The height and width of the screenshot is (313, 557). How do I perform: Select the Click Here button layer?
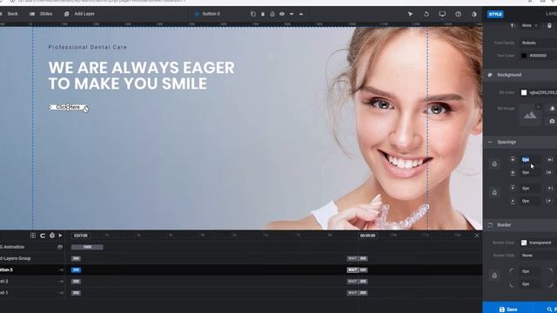click(68, 107)
